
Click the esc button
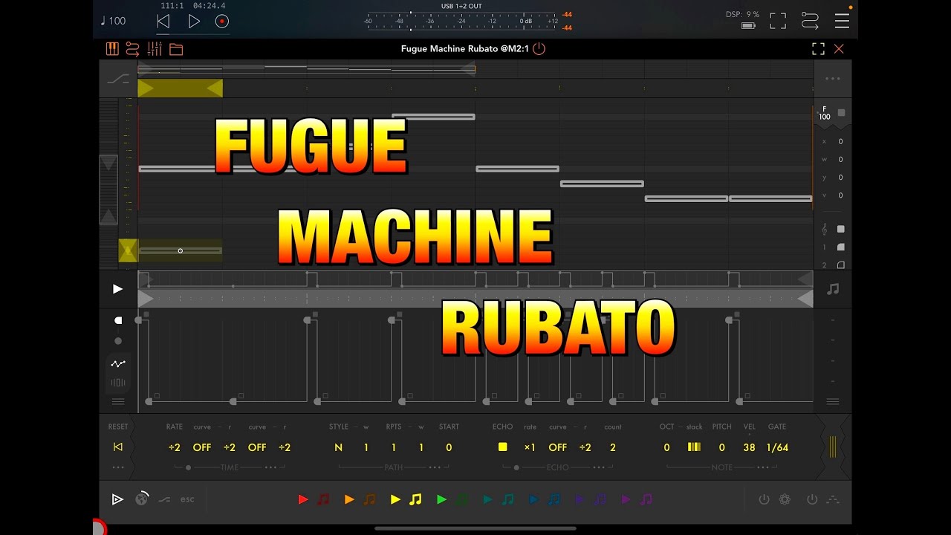pyautogui.click(x=187, y=499)
